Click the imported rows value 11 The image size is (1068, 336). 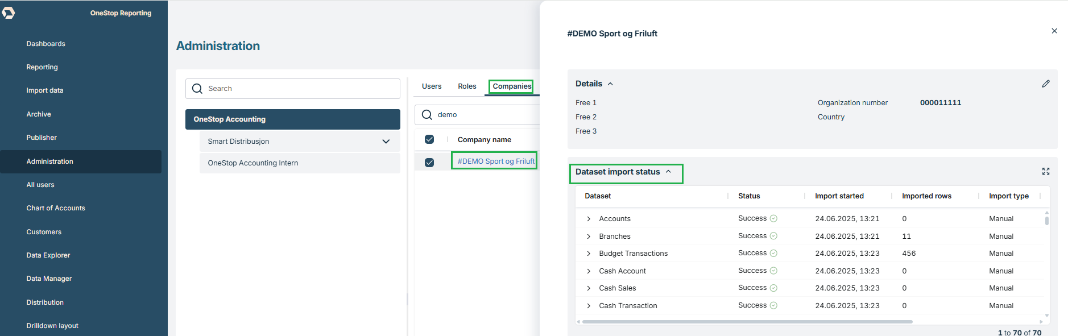tap(906, 237)
